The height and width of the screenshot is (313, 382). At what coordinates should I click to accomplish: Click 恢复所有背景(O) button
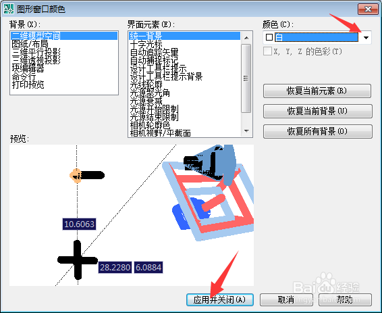pyautogui.click(x=318, y=132)
